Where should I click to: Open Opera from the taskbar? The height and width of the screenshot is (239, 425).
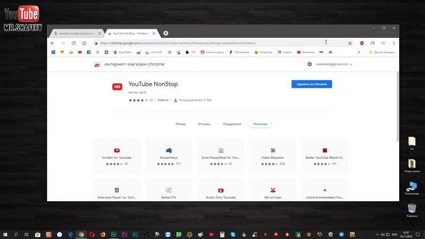coord(92,234)
